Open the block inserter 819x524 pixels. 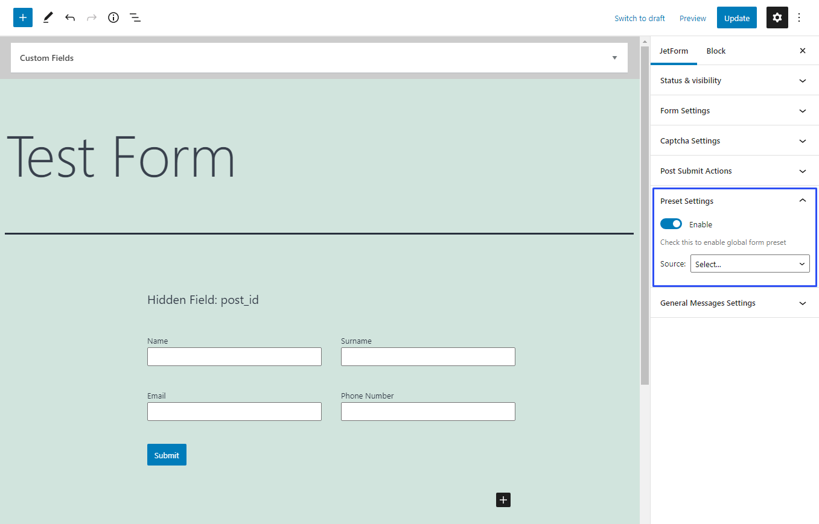[22, 17]
